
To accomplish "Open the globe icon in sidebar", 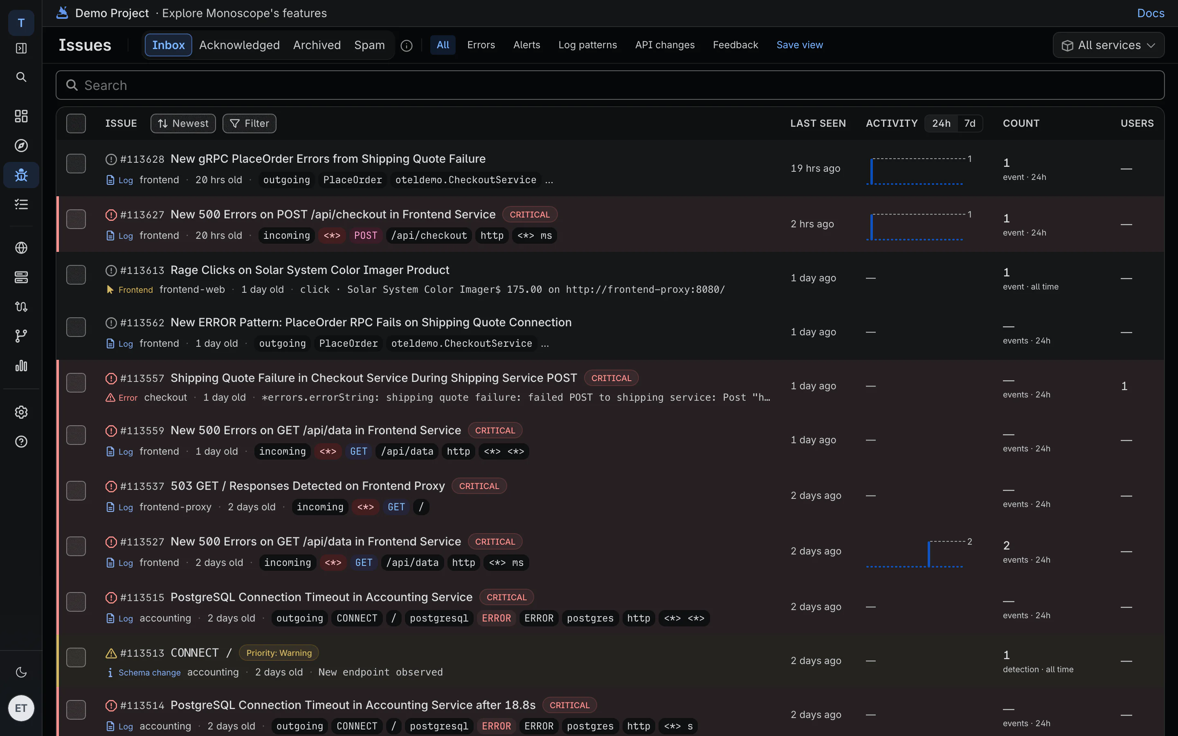I will click(x=21, y=248).
